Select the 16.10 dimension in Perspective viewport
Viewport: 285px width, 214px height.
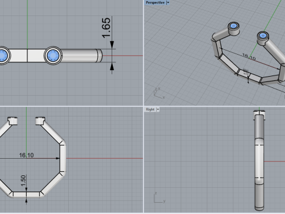tap(249, 57)
